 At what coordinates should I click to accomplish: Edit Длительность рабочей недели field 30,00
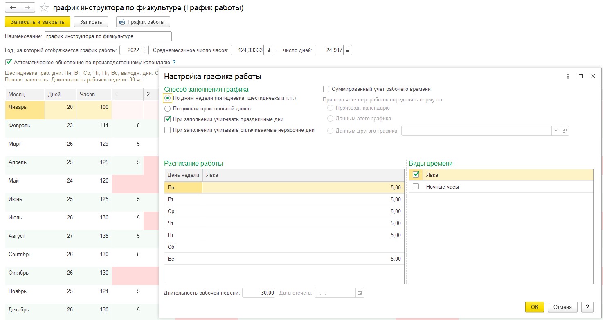coord(259,293)
